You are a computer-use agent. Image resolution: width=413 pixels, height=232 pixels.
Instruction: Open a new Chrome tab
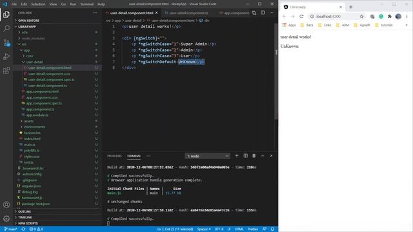coord(351,7)
